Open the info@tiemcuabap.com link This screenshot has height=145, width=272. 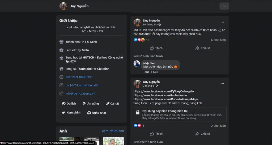[x=80, y=94]
